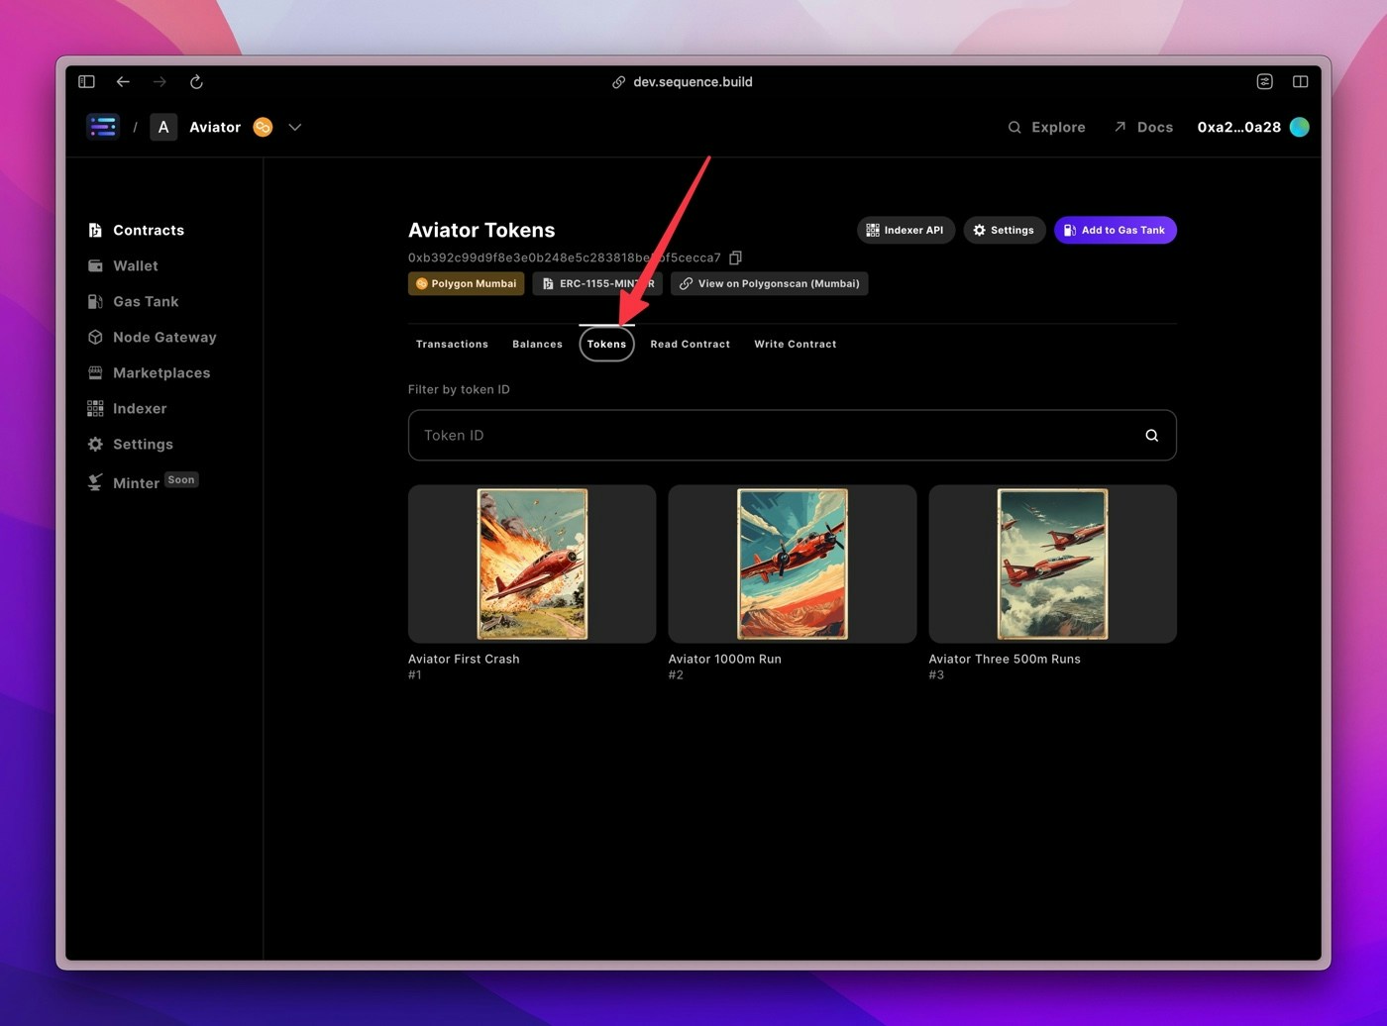Image resolution: width=1387 pixels, height=1026 pixels.
Task: Switch to the Transactions tab
Action: click(x=452, y=344)
